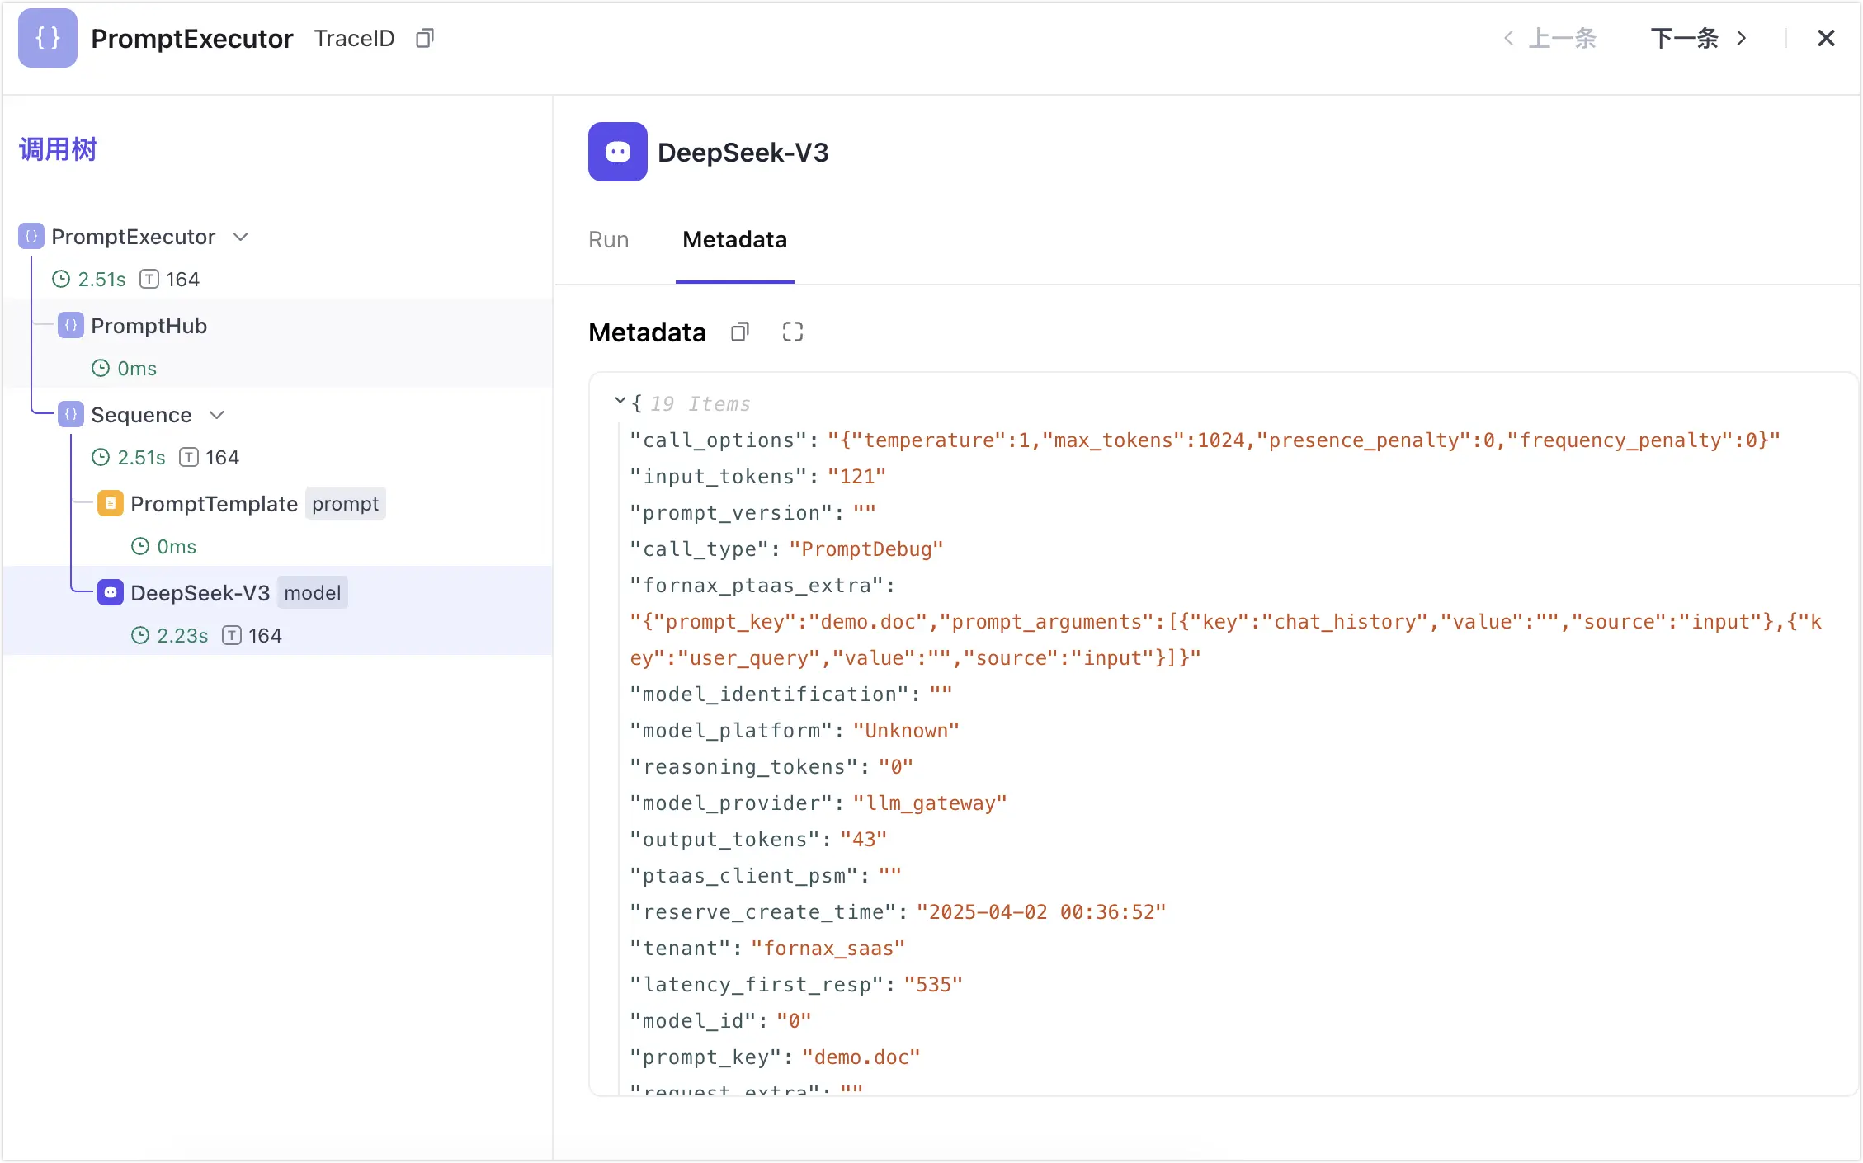The image size is (1863, 1163).
Task: Click the model tag badge
Action: point(312,593)
